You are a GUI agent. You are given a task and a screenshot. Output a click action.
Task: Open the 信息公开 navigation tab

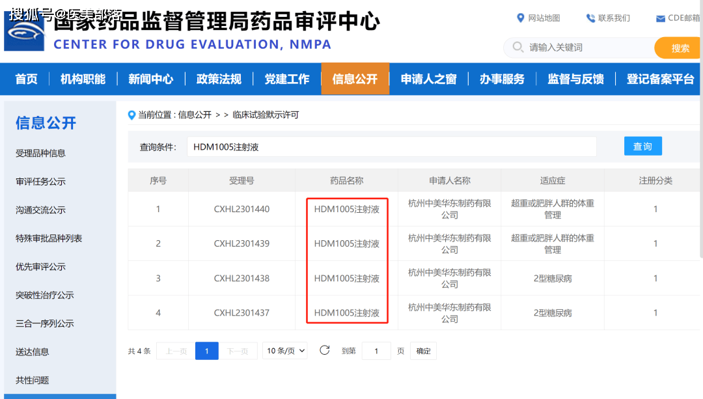coord(355,79)
